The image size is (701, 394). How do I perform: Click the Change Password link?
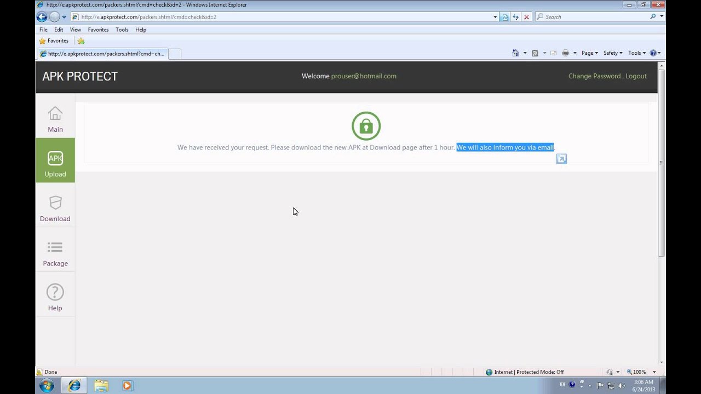594,76
